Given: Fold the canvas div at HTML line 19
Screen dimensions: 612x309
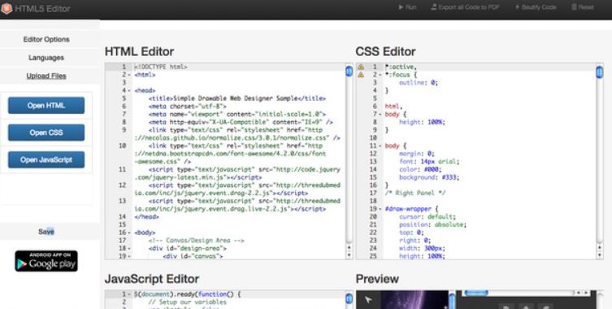Looking at the screenshot, I should 129,256.
